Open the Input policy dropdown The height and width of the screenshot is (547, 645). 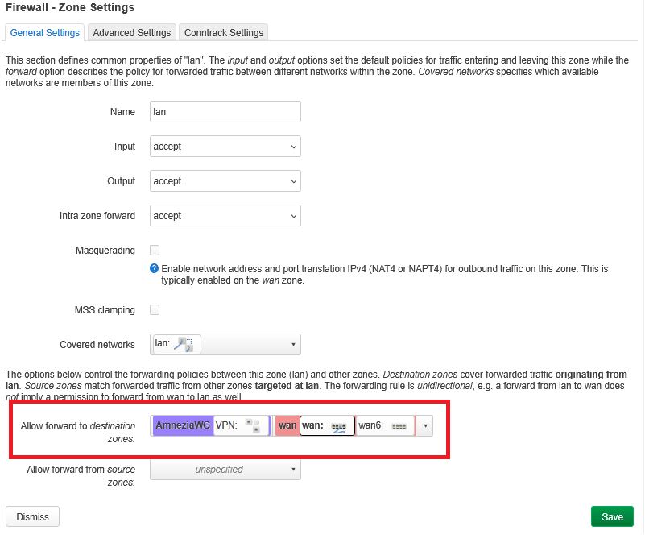click(x=225, y=147)
